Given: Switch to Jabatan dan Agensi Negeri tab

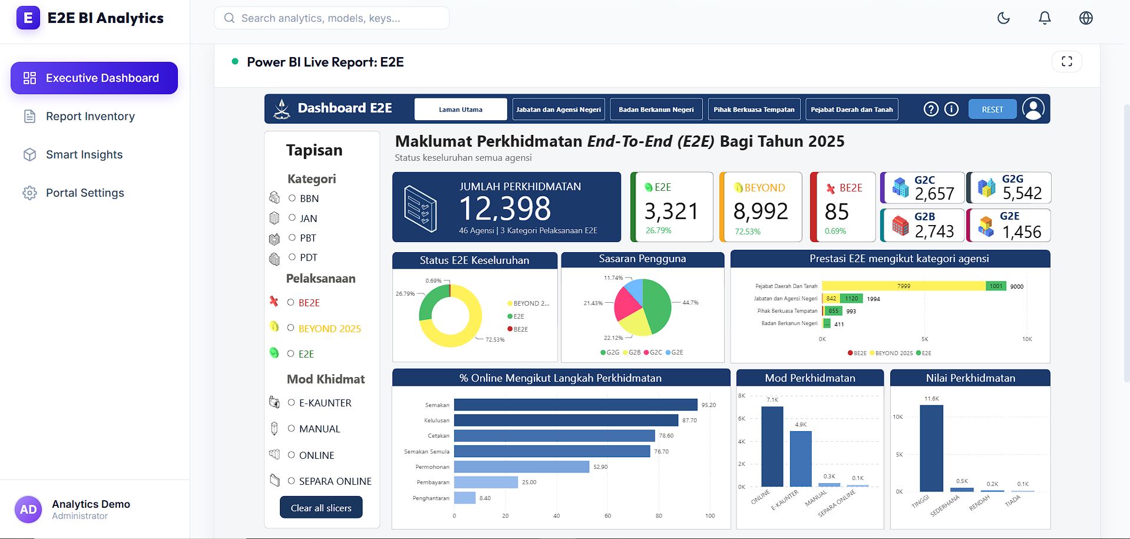Looking at the screenshot, I should [x=559, y=109].
